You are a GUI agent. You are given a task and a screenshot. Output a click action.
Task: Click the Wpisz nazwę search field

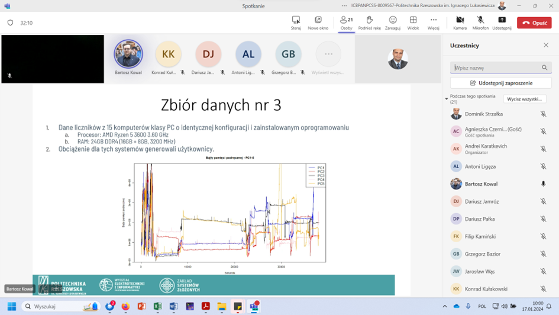496,68
